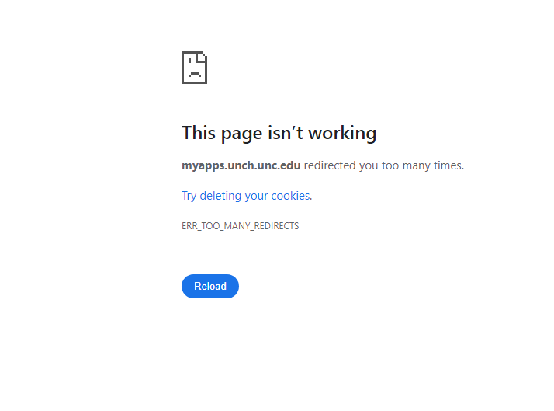Click the word 'isn't' in the heading
Screen dimensions: 554x411
pyautogui.click(x=286, y=134)
